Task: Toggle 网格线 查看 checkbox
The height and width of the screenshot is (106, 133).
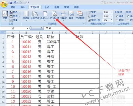Action: tap(117, 16)
